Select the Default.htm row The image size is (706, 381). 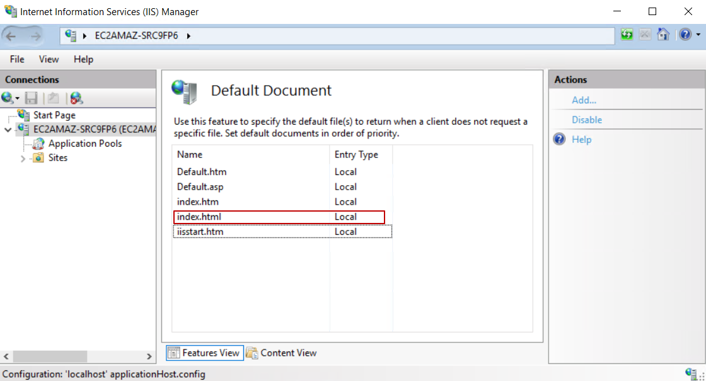coord(282,172)
